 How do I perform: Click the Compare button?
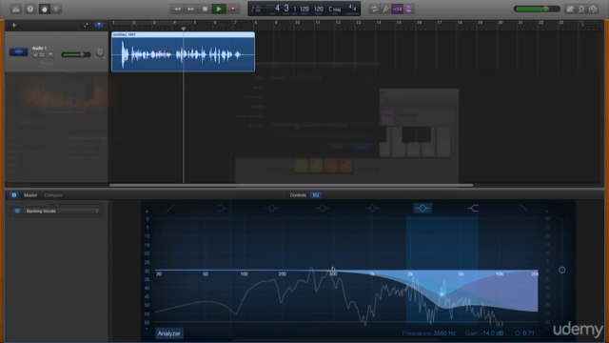point(53,195)
